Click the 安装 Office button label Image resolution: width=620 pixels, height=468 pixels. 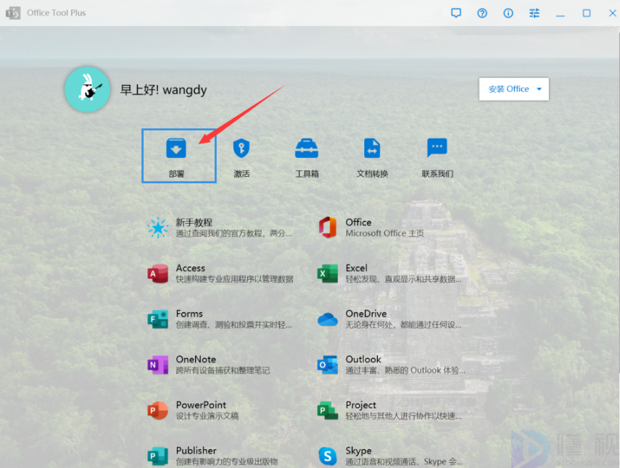(508, 89)
